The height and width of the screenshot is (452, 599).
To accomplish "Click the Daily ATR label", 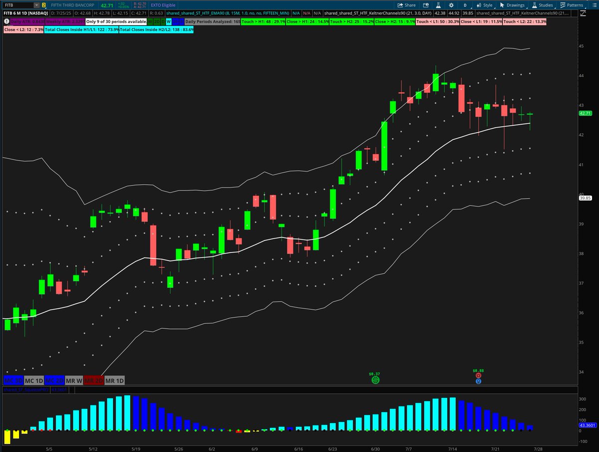I will pyautogui.click(x=27, y=21).
